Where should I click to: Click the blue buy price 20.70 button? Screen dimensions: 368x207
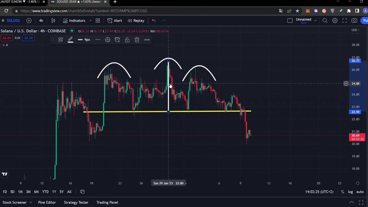(28, 38)
